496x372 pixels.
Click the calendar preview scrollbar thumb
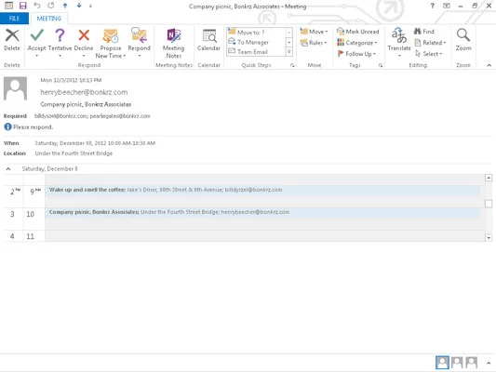coord(489,204)
